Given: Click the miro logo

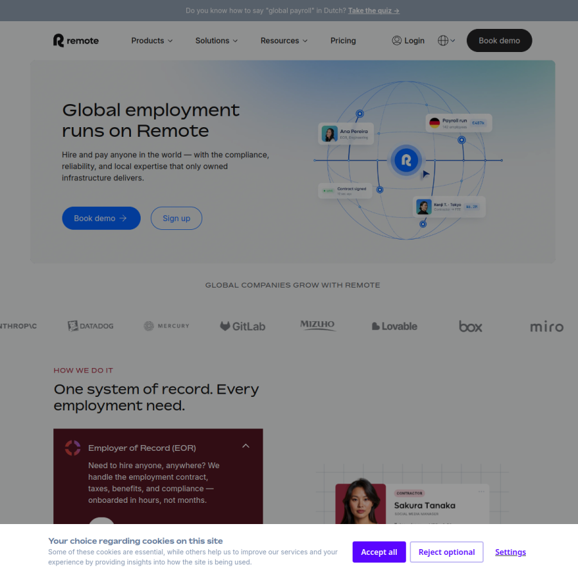Looking at the screenshot, I should (x=547, y=326).
